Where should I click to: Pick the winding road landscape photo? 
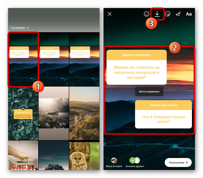click(x=84, y=113)
